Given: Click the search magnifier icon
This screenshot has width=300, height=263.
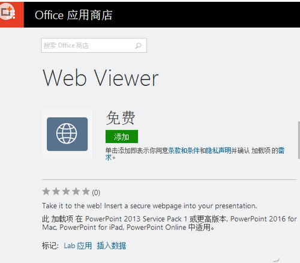Looking at the screenshot, I should coord(138,46).
